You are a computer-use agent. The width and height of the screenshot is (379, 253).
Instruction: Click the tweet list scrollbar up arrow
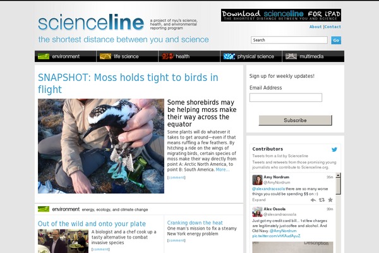pos(338,175)
